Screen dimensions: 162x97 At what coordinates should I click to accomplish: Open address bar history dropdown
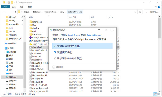[x=135, y=12]
